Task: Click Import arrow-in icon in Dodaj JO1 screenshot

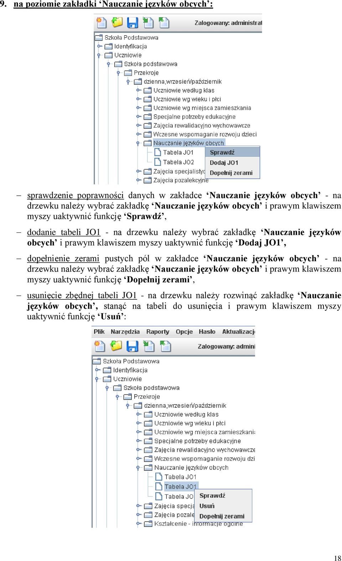Action: [148, 22]
